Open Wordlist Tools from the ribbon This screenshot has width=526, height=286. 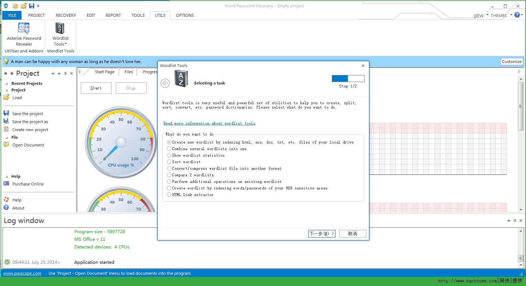60,34
